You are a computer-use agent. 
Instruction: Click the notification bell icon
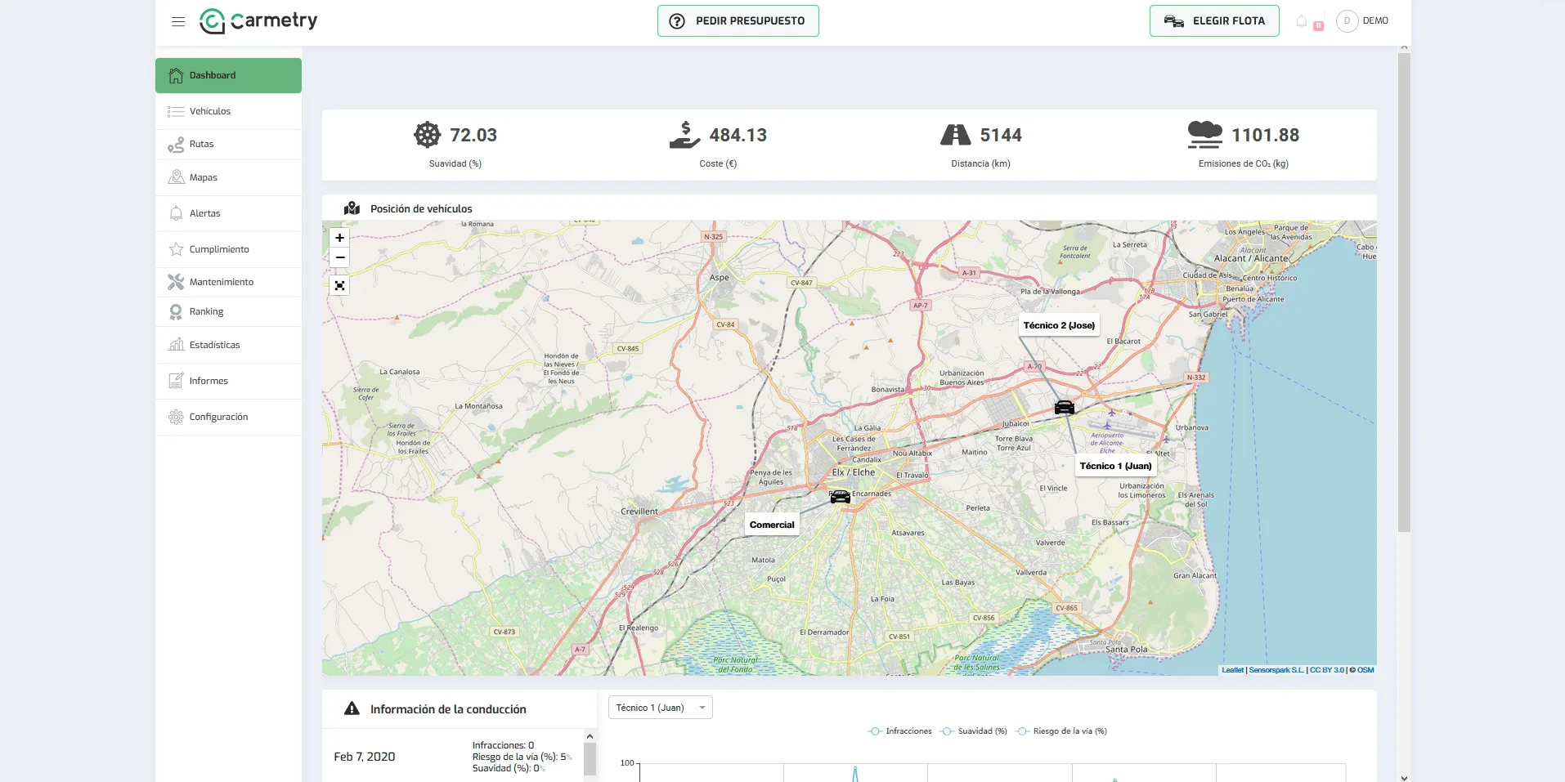(1302, 21)
